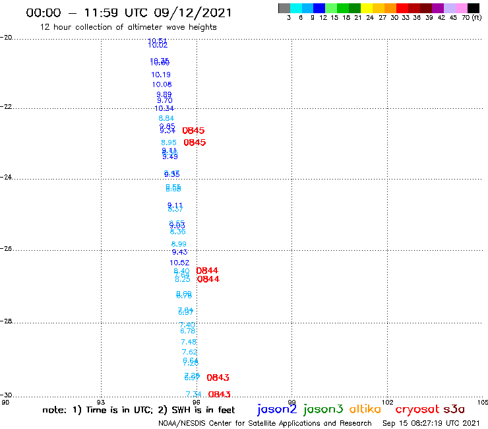Screen dimensions: 488x429
Task: Click the '70 (ft)' legend label
Action: 472,18
